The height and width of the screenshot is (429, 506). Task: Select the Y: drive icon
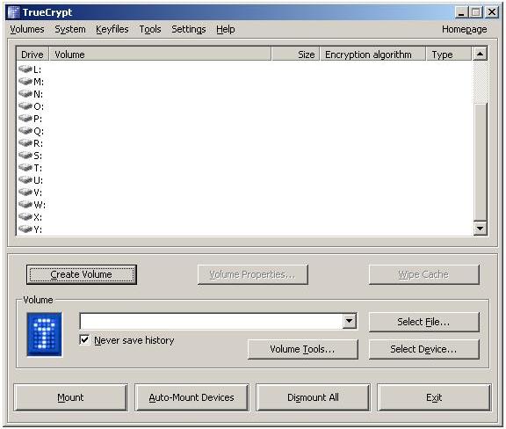[25, 229]
